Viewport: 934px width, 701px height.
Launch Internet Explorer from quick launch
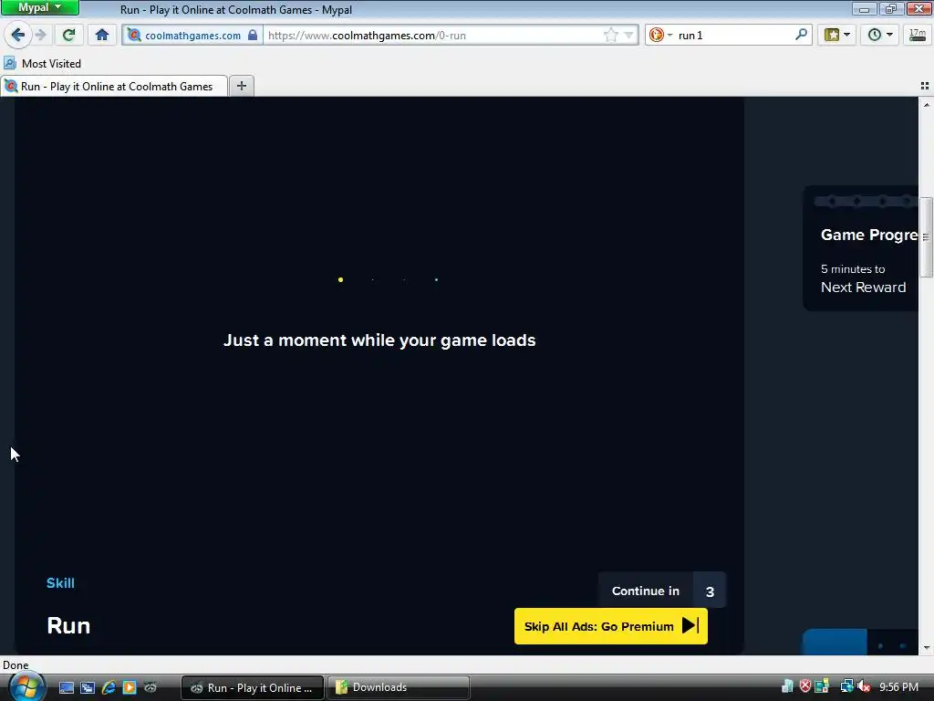(x=109, y=687)
